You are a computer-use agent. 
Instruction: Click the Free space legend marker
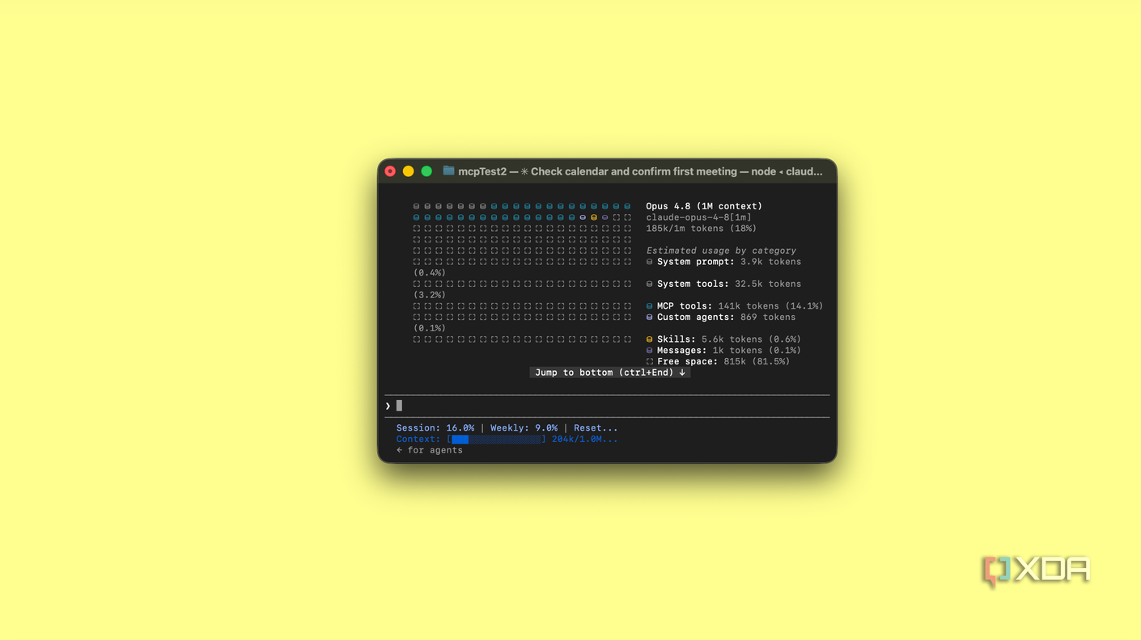click(x=650, y=362)
